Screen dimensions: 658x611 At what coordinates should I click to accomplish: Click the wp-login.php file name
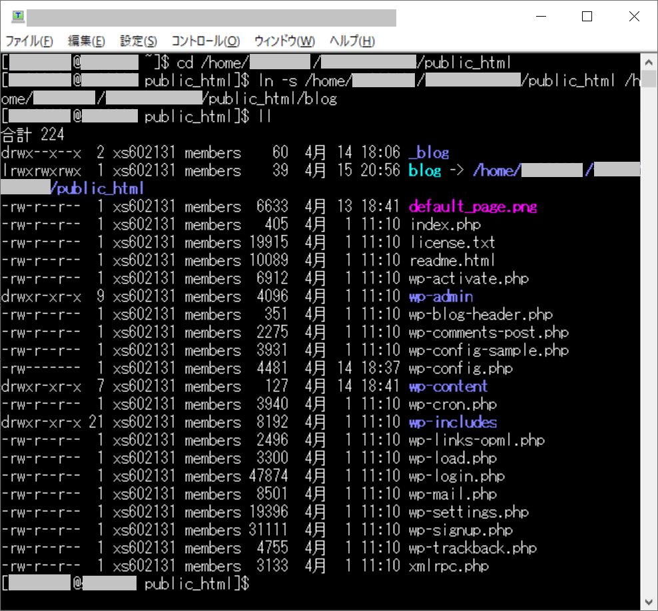[457, 477]
